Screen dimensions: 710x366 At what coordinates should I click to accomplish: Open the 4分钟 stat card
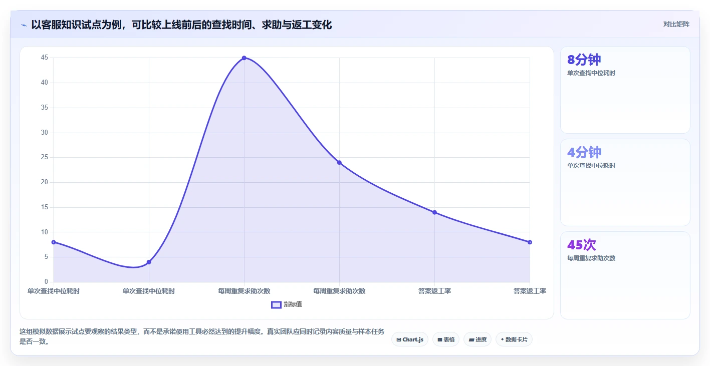coord(625,182)
